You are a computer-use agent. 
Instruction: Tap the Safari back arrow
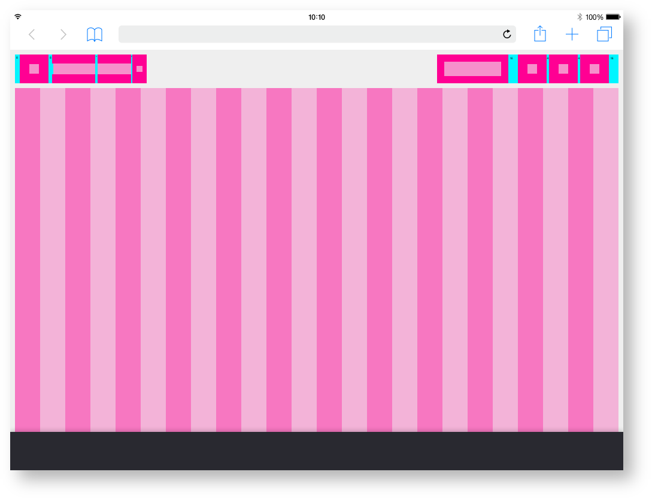coord(32,35)
